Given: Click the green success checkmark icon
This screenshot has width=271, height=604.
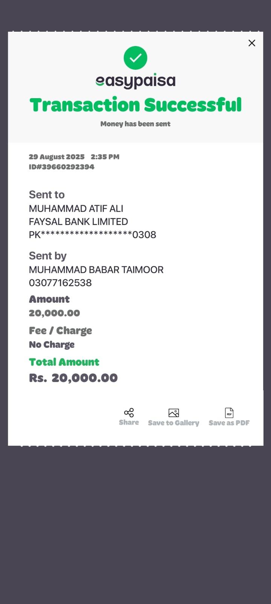Looking at the screenshot, I should point(135,58).
